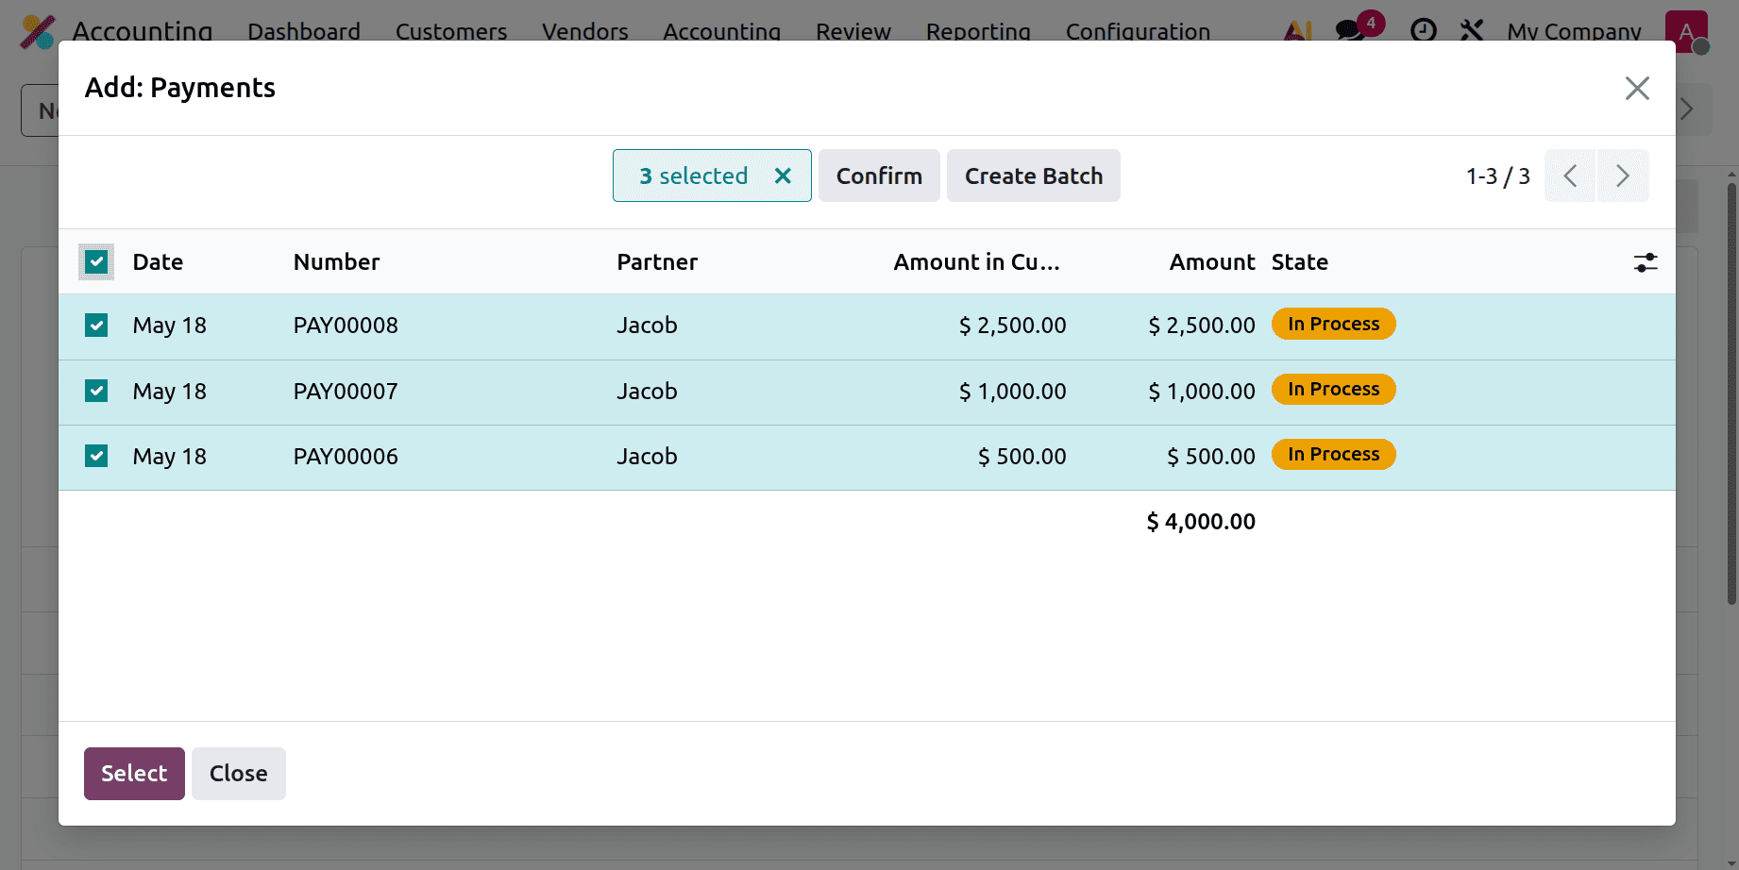Open the Configuration menu
1739x870 pixels.
coord(1138,31)
